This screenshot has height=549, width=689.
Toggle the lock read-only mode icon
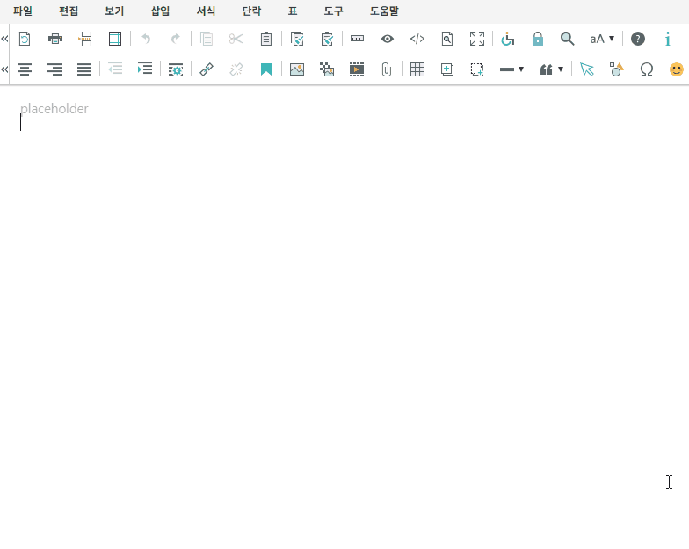coord(538,39)
